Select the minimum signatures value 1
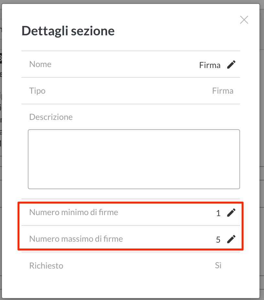Viewport: 264px width, 300px height. [x=218, y=213]
